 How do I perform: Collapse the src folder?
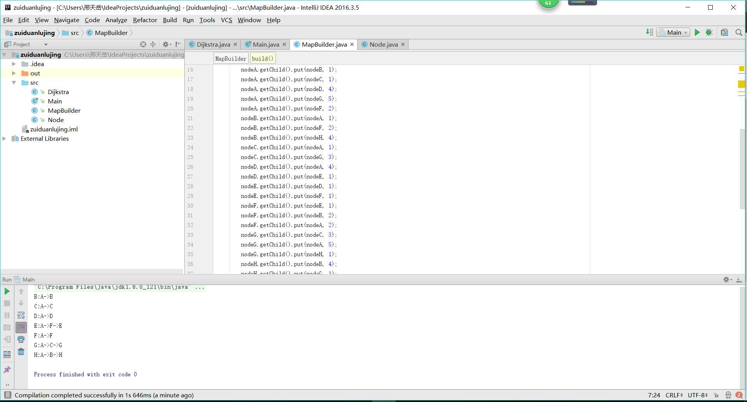click(14, 82)
